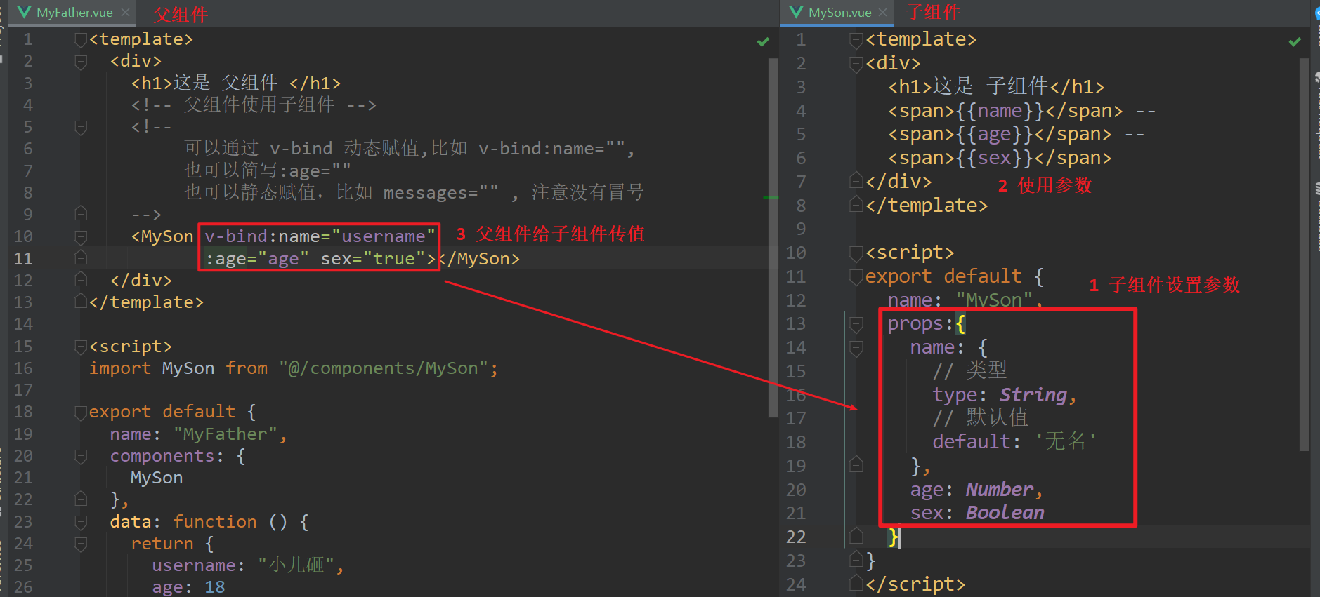Click the {{name}} interpolation in MySon.vue
The image size is (1320, 597).
(1000, 111)
